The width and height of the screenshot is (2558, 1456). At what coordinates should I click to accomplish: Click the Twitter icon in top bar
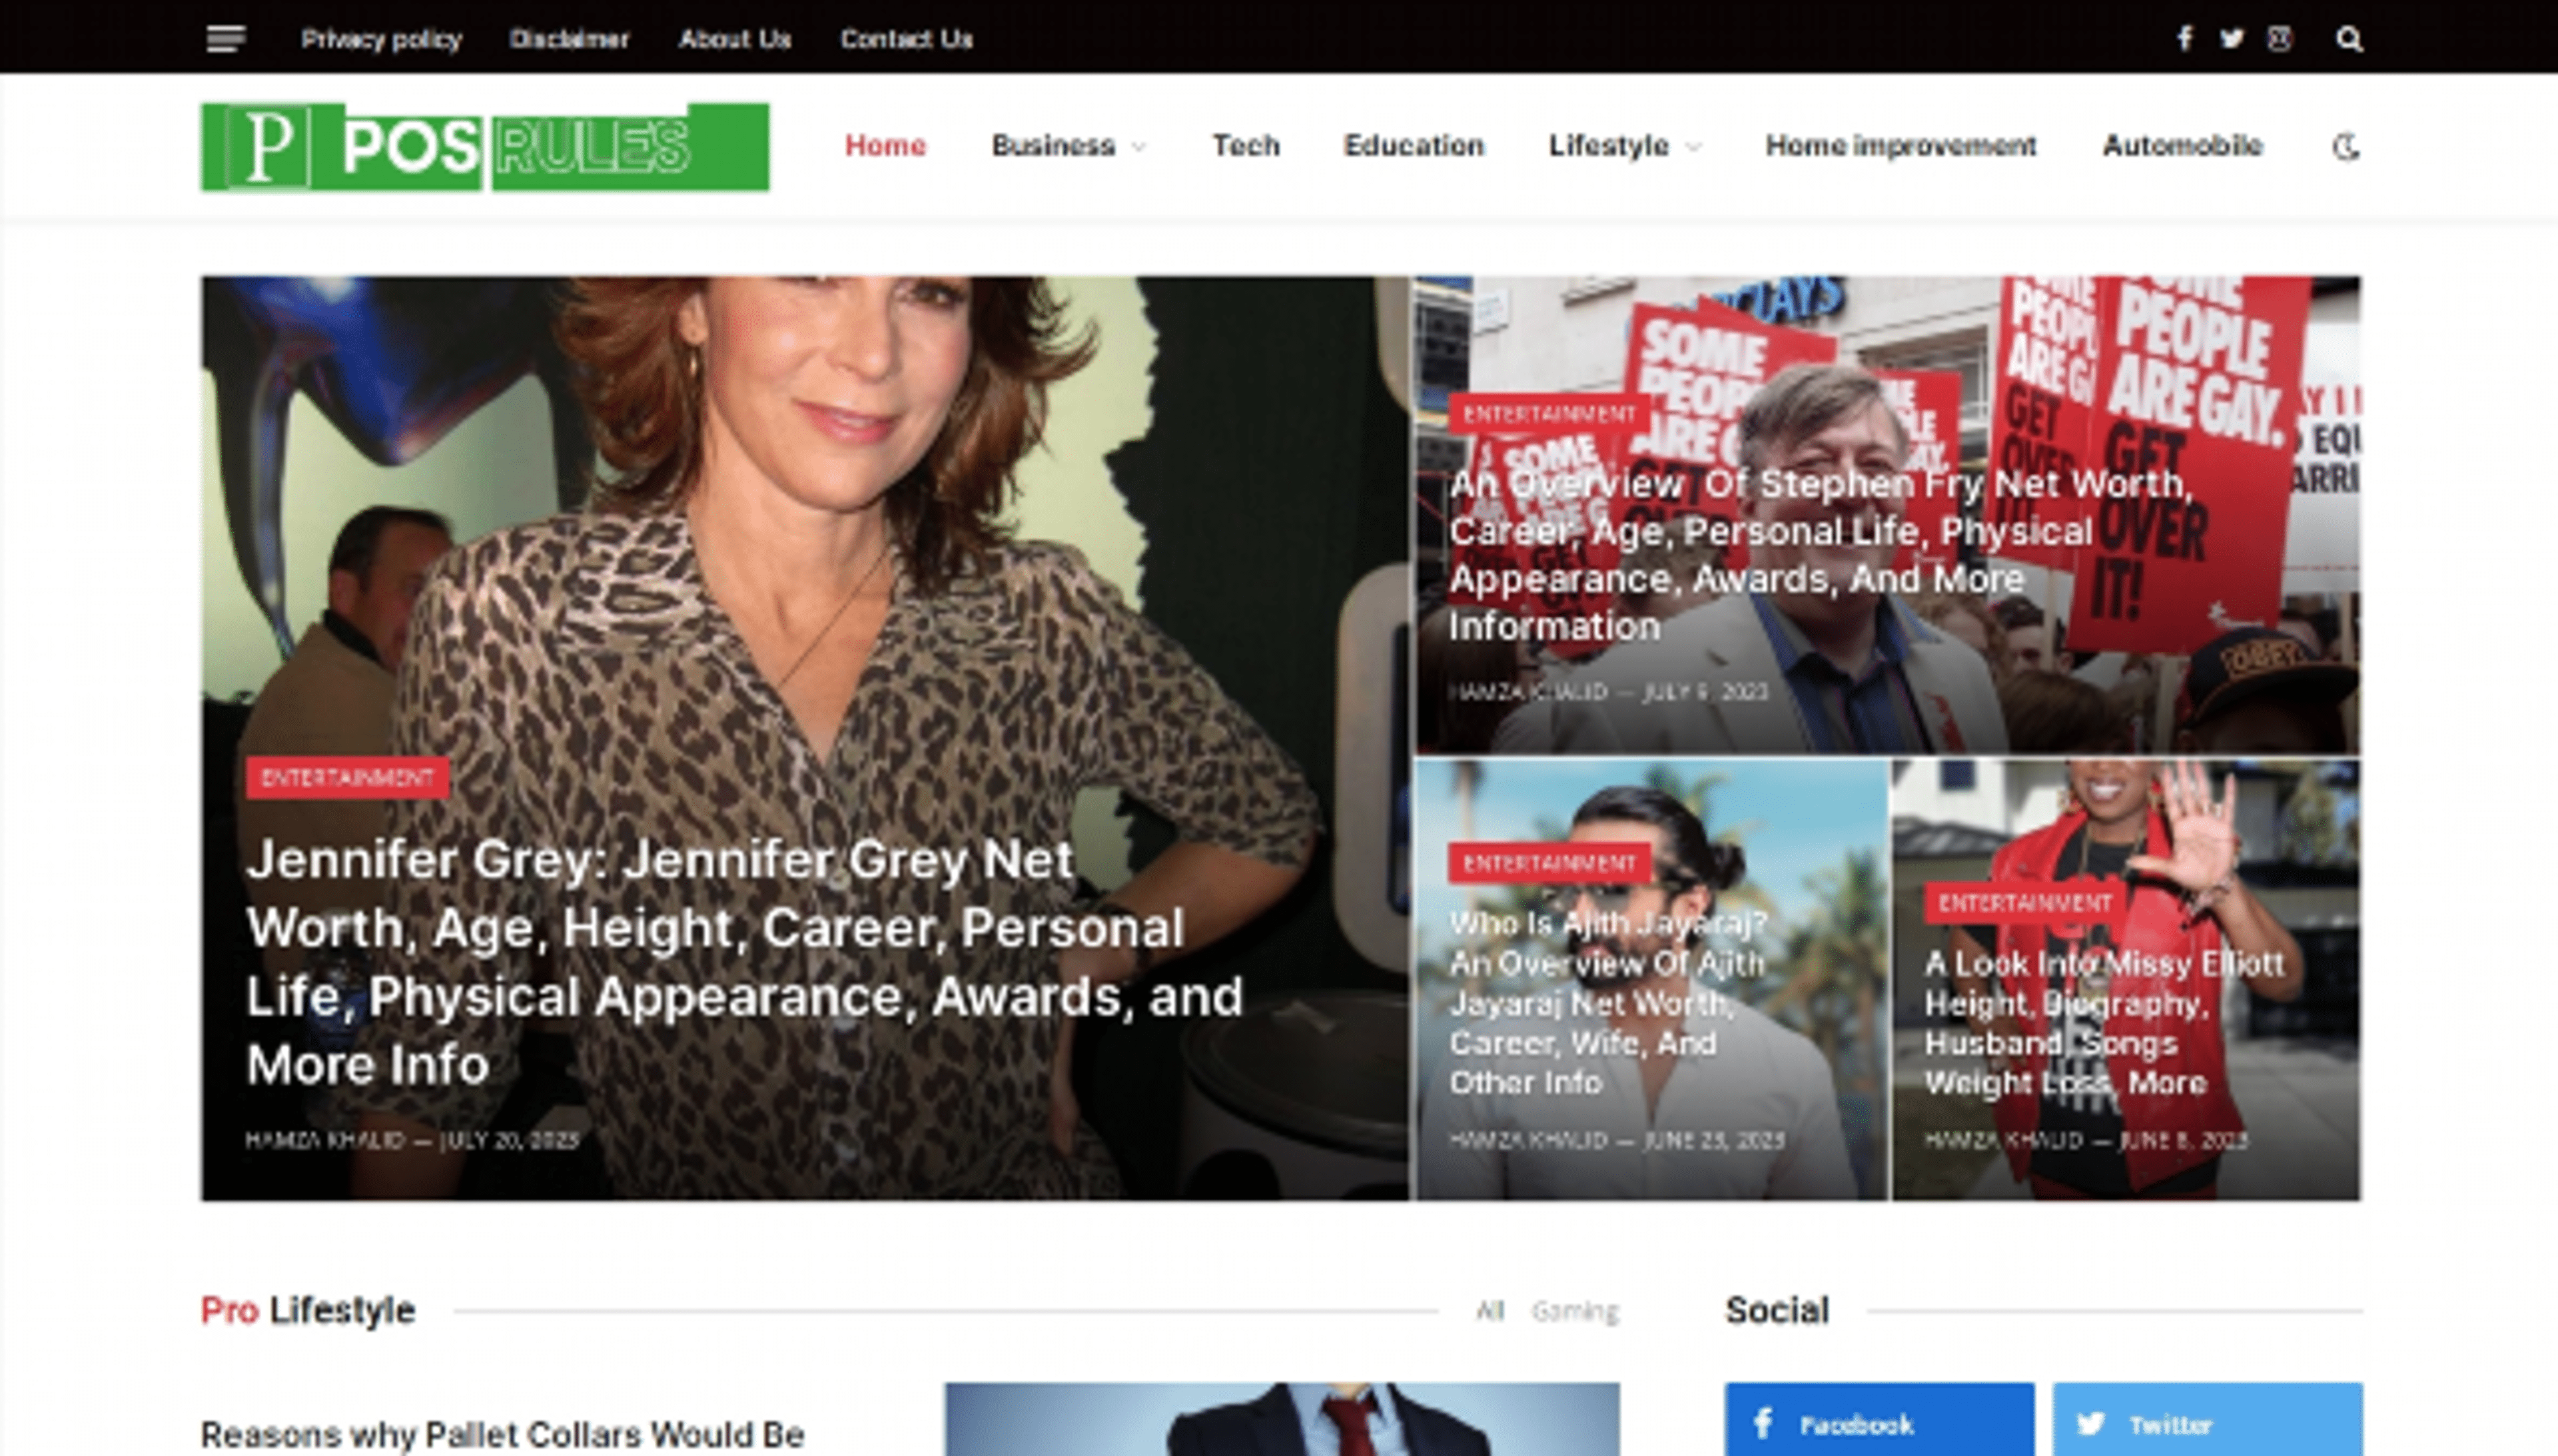click(2231, 39)
